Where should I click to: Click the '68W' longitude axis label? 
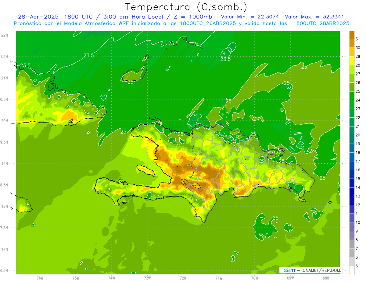pos(326,278)
